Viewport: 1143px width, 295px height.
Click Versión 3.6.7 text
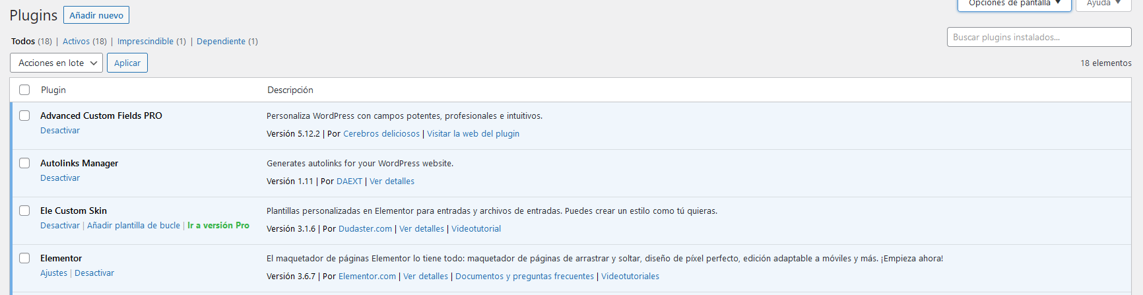pyautogui.click(x=291, y=276)
